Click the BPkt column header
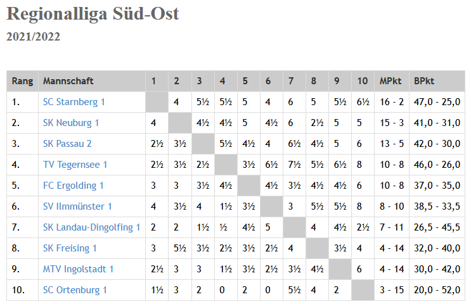The image size is (471, 304). [x=424, y=81]
